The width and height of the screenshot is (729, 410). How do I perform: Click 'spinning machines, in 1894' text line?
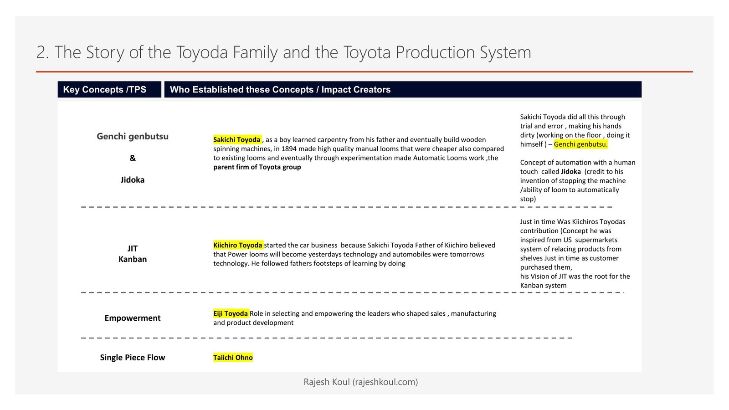point(359,149)
